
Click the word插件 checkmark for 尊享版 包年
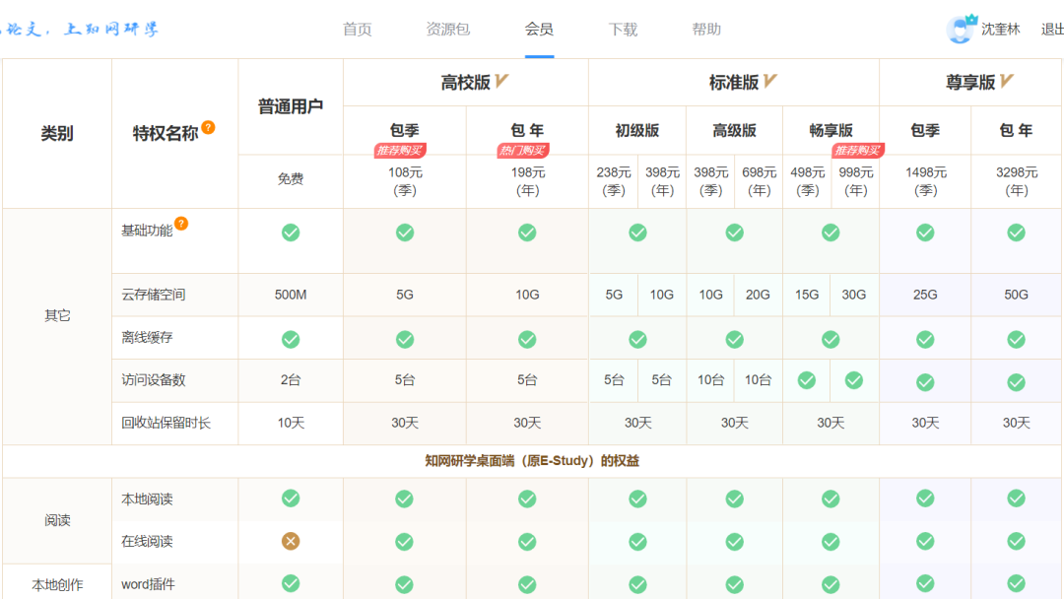1016,583
